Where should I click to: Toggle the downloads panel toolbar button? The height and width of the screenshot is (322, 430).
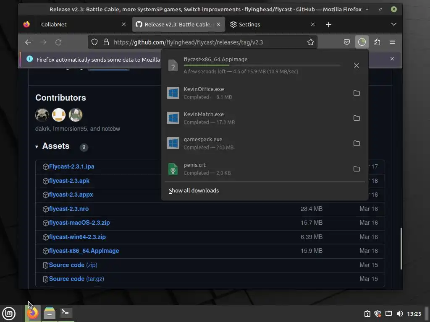(362, 42)
